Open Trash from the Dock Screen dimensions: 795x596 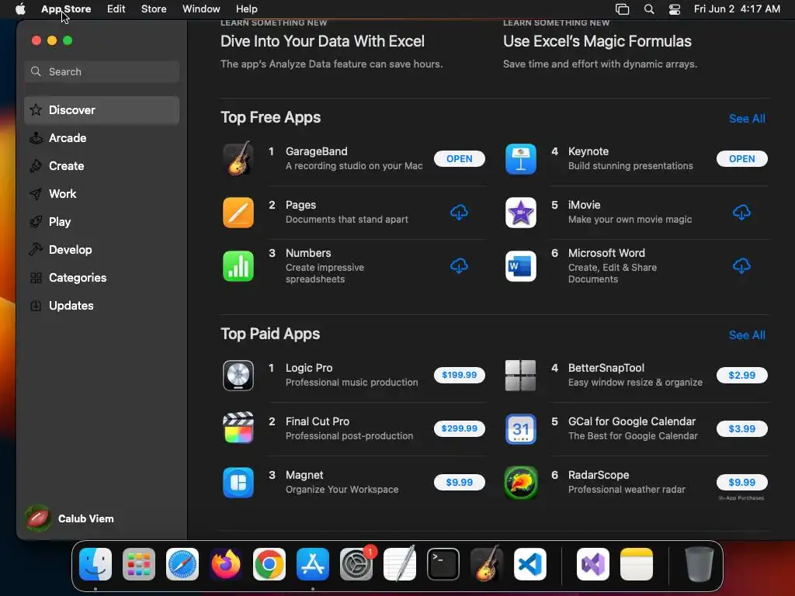[x=700, y=564]
